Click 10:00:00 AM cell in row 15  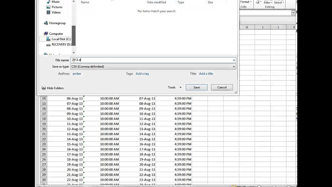tap(101, 104)
